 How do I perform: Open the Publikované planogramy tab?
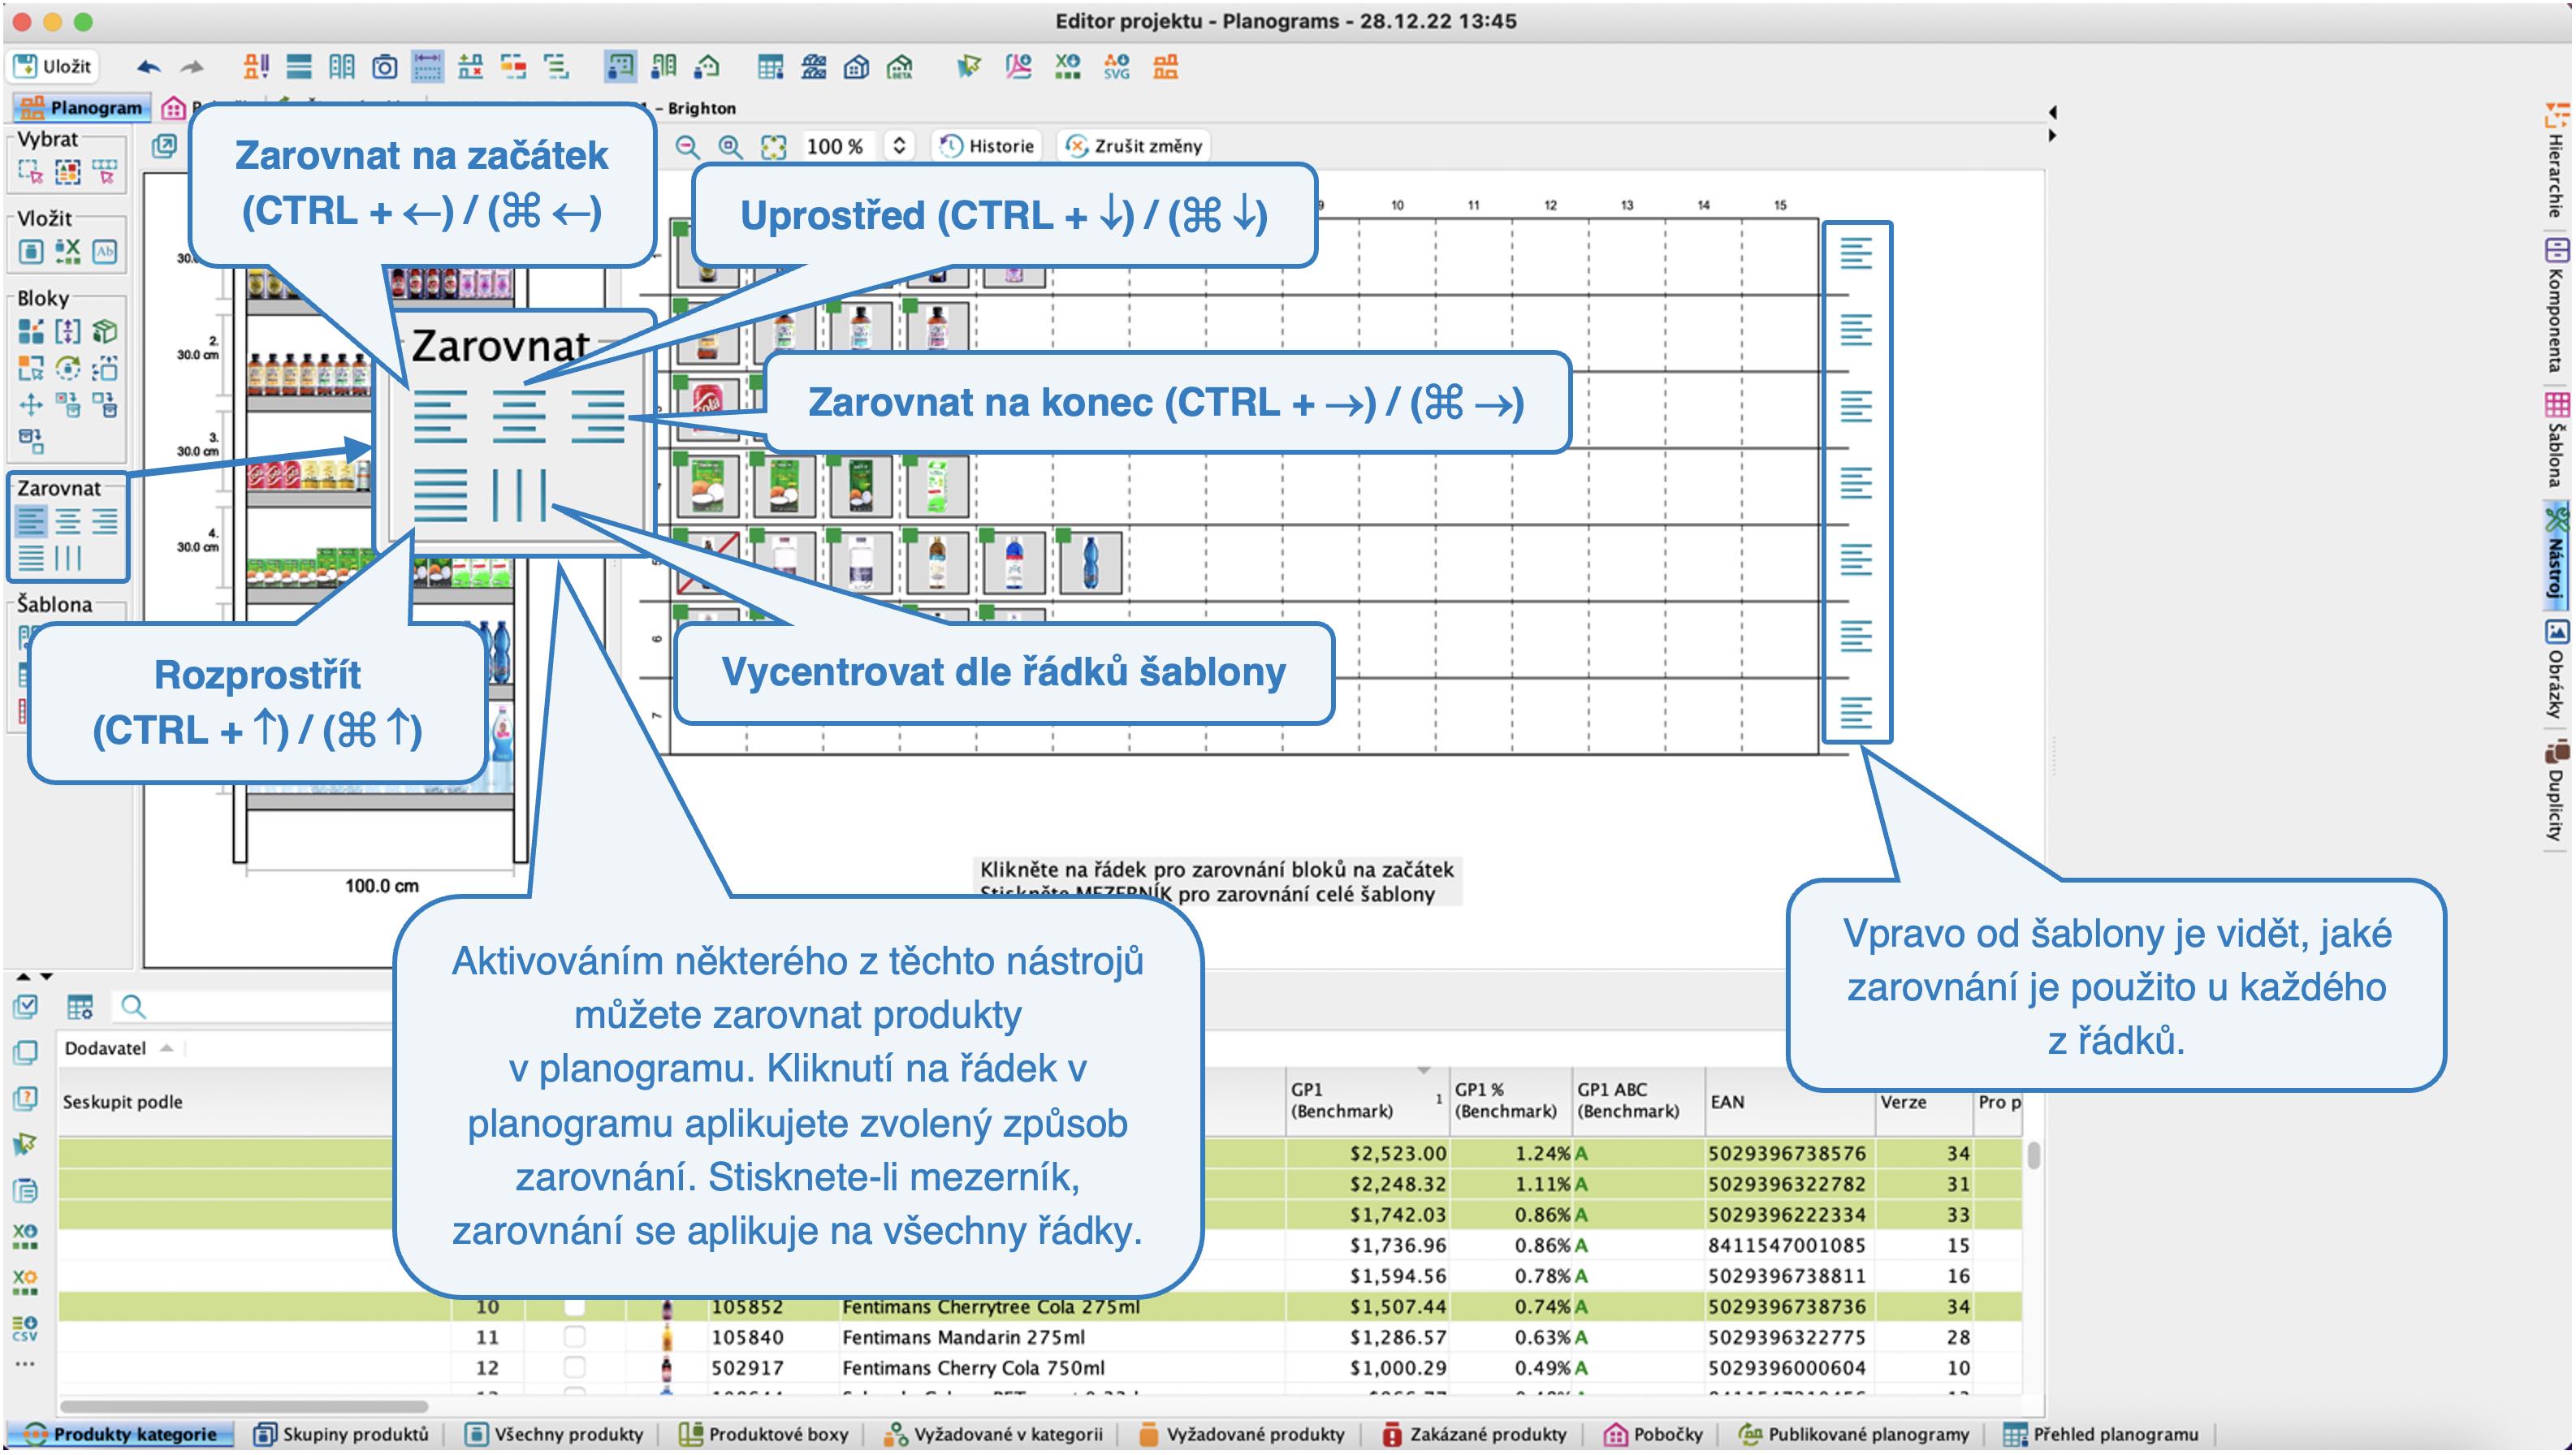(x=1855, y=1433)
